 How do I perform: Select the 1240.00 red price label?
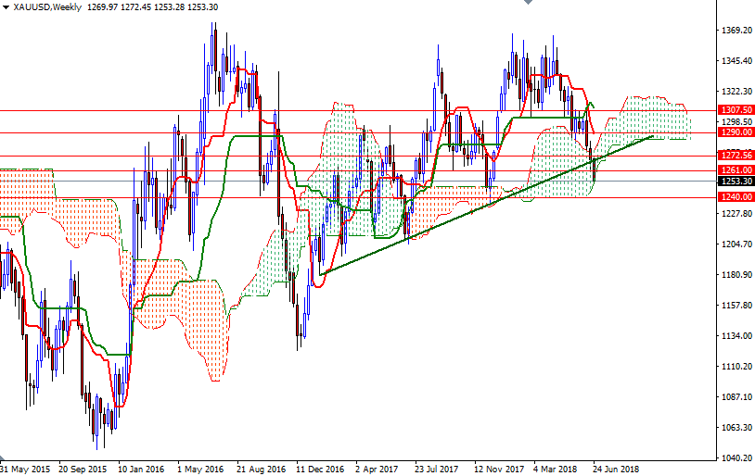[735, 197]
